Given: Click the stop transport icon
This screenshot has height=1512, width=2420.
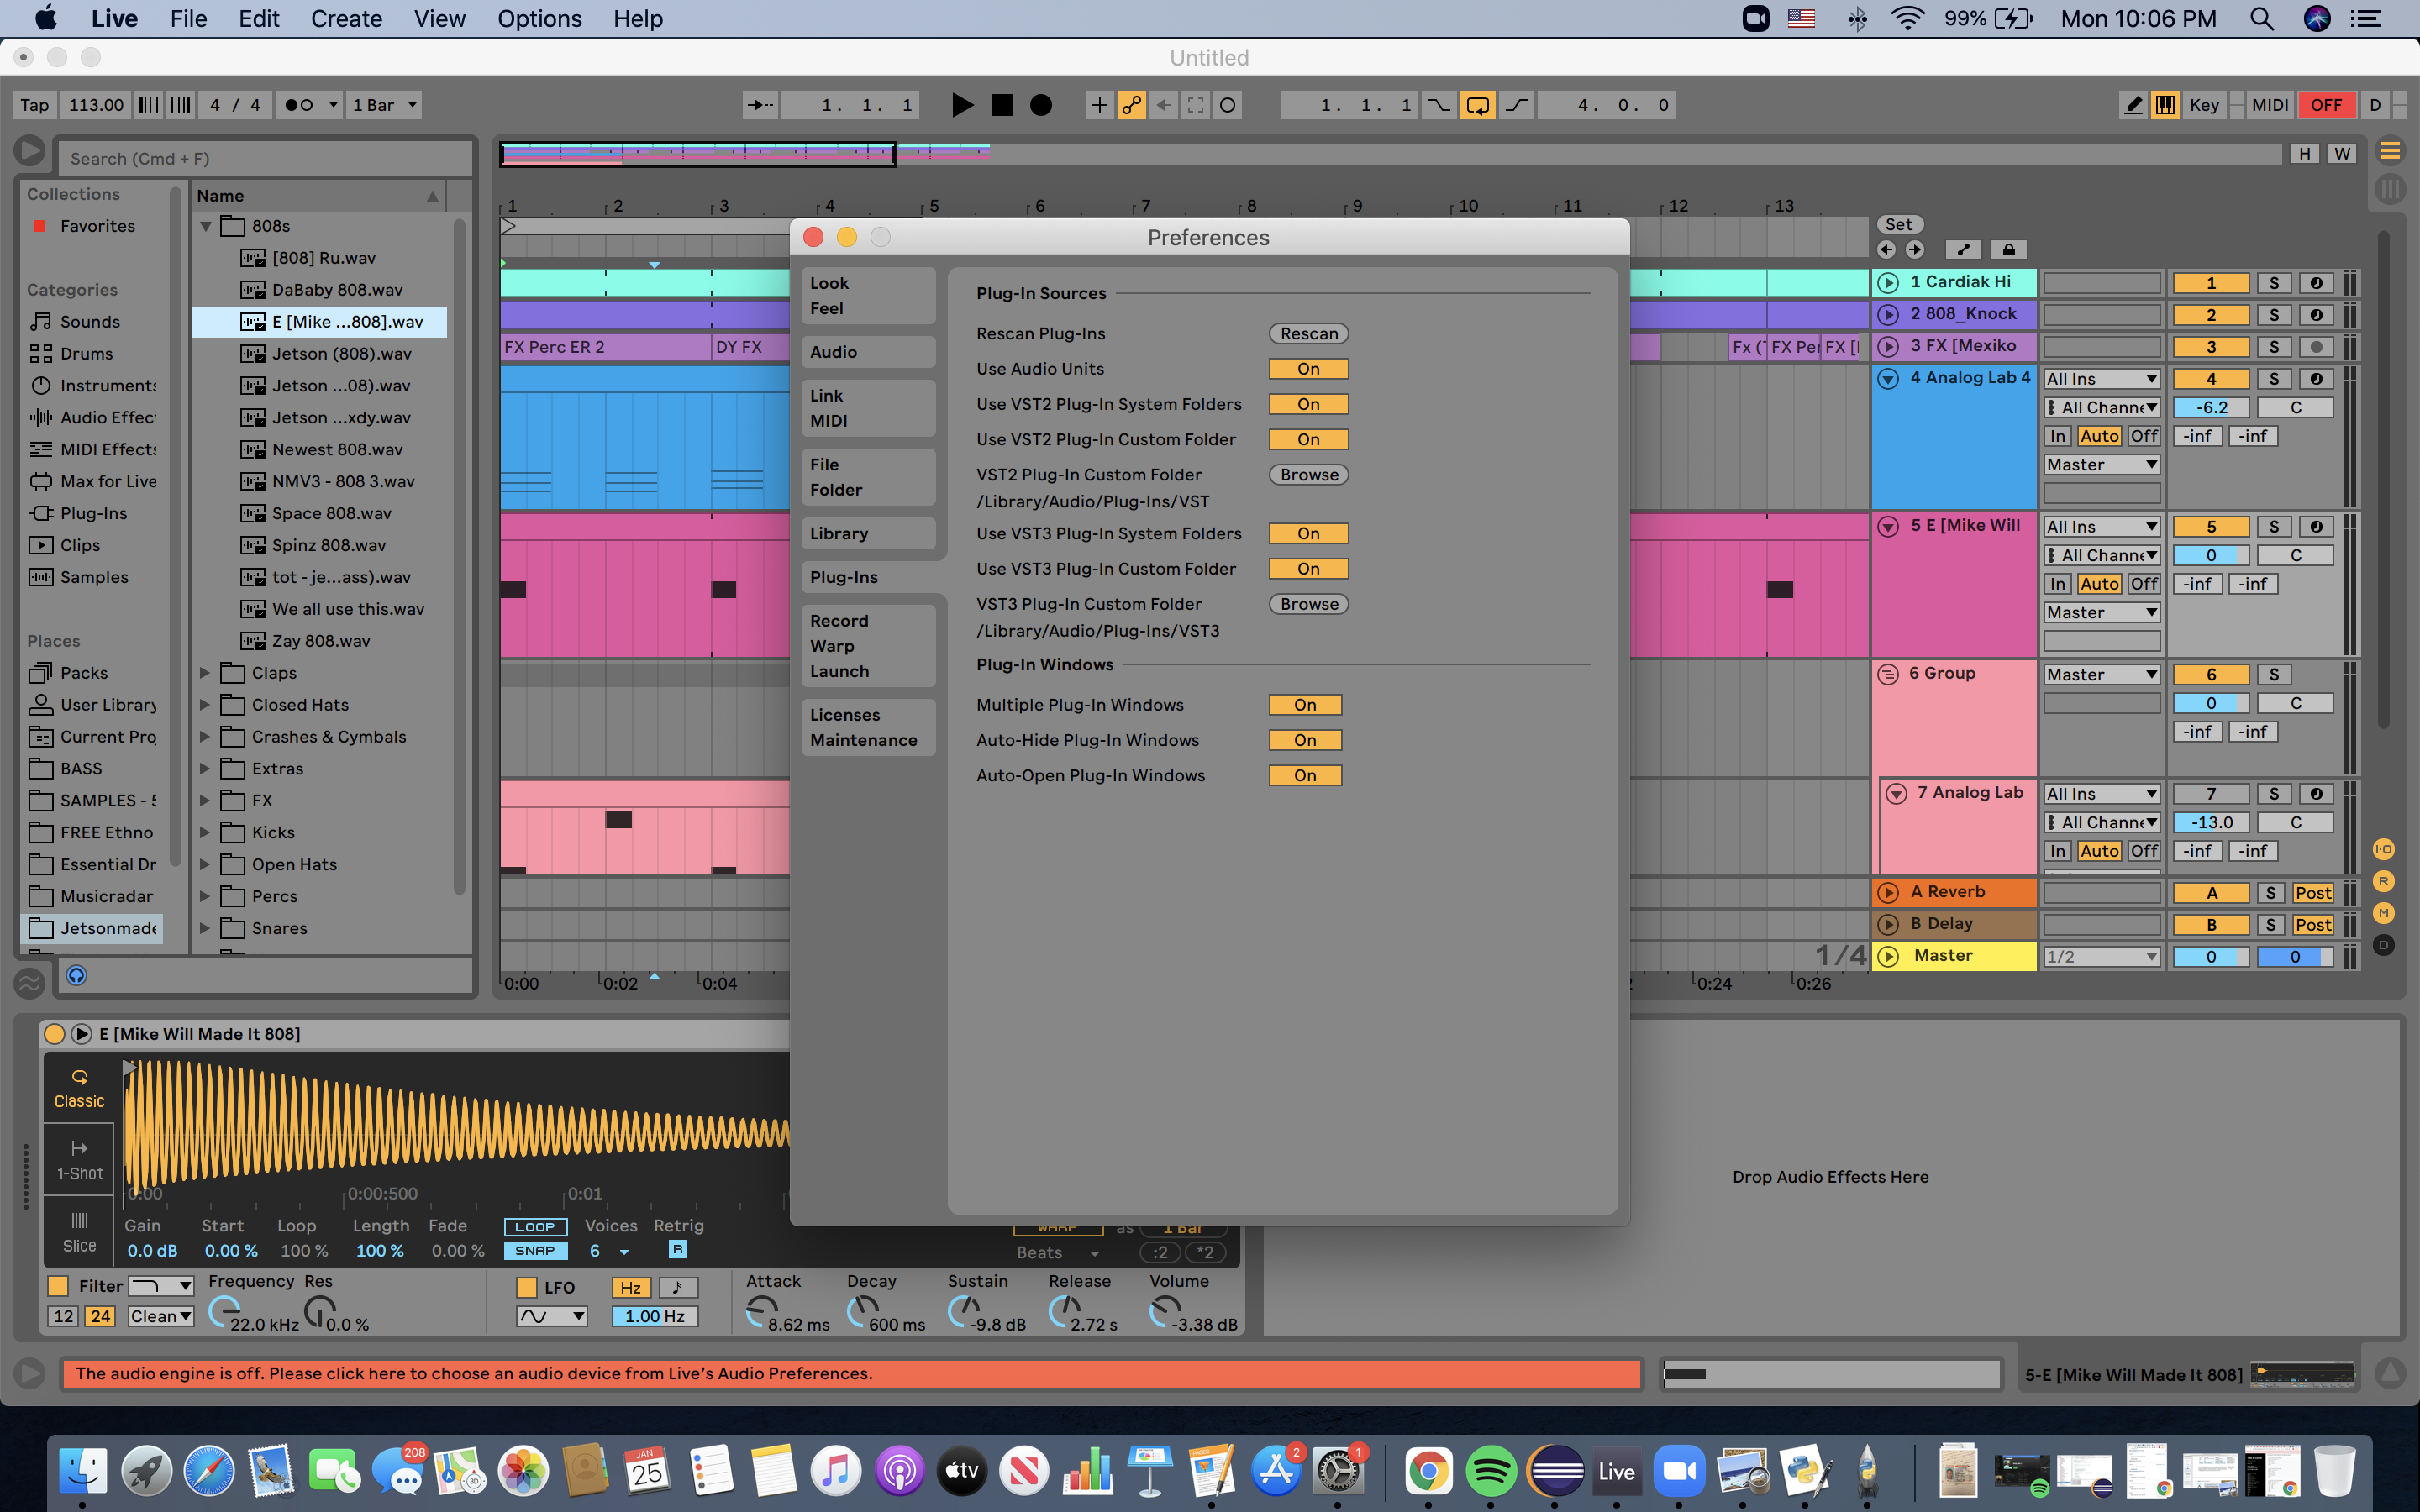Looking at the screenshot, I should tap(1000, 104).
